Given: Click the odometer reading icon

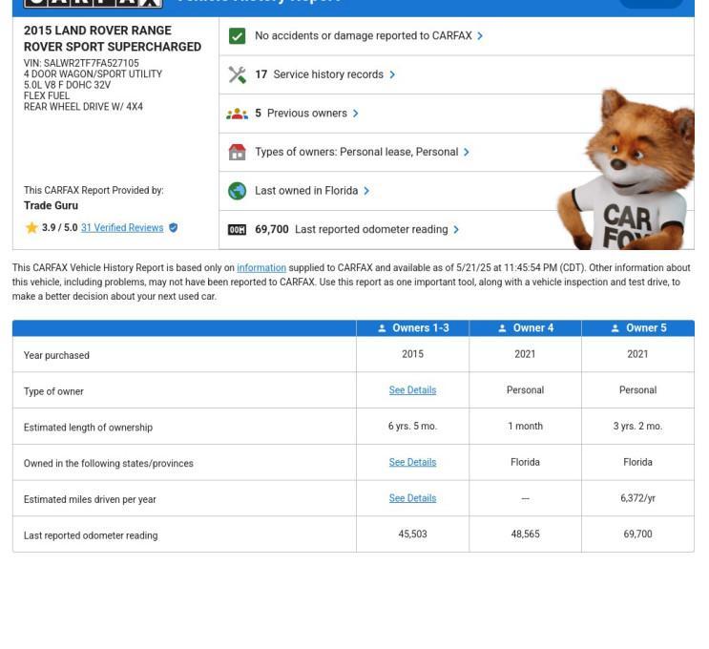Looking at the screenshot, I should coord(237,230).
